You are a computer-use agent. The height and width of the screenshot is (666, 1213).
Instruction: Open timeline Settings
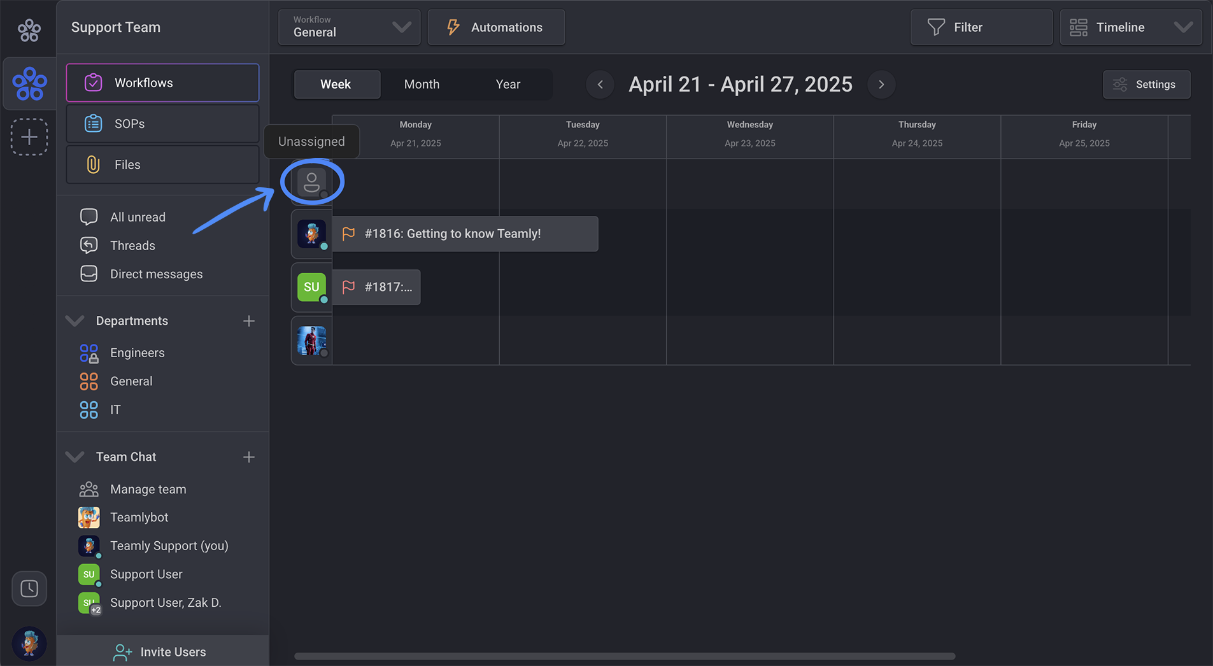tap(1147, 84)
